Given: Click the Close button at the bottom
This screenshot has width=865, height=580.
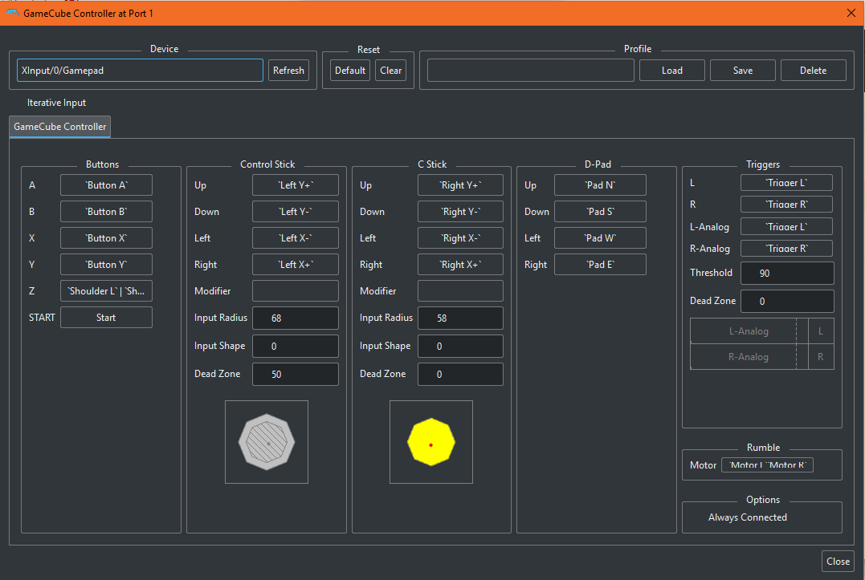Looking at the screenshot, I should point(838,562).
